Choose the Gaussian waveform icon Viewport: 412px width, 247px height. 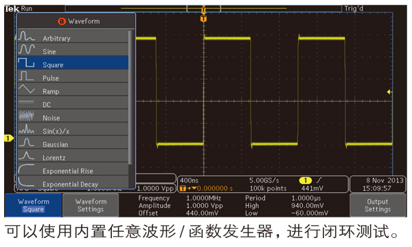[26, 142]
